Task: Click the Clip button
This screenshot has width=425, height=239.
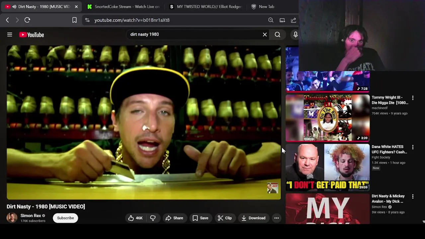Action: click(225, 218)
